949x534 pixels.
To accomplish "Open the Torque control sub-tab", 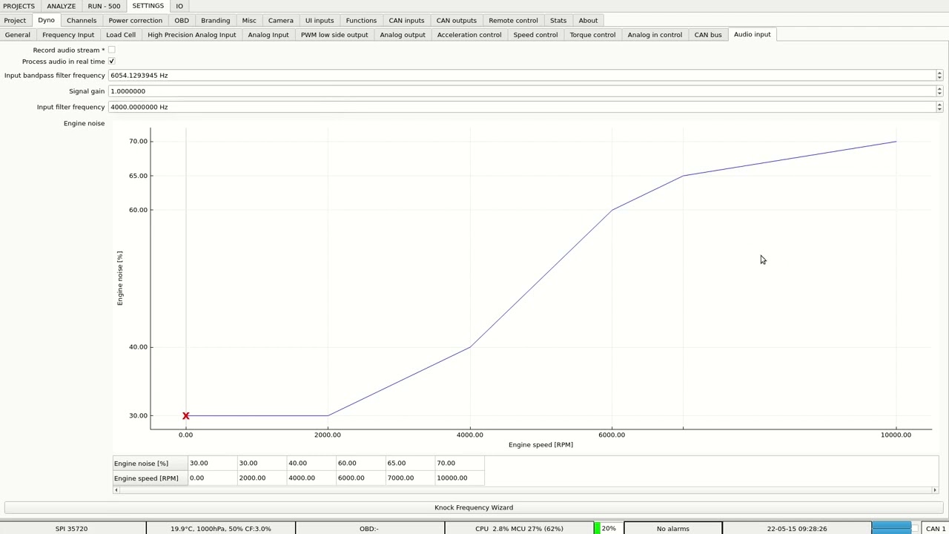I will click(592, 35).
